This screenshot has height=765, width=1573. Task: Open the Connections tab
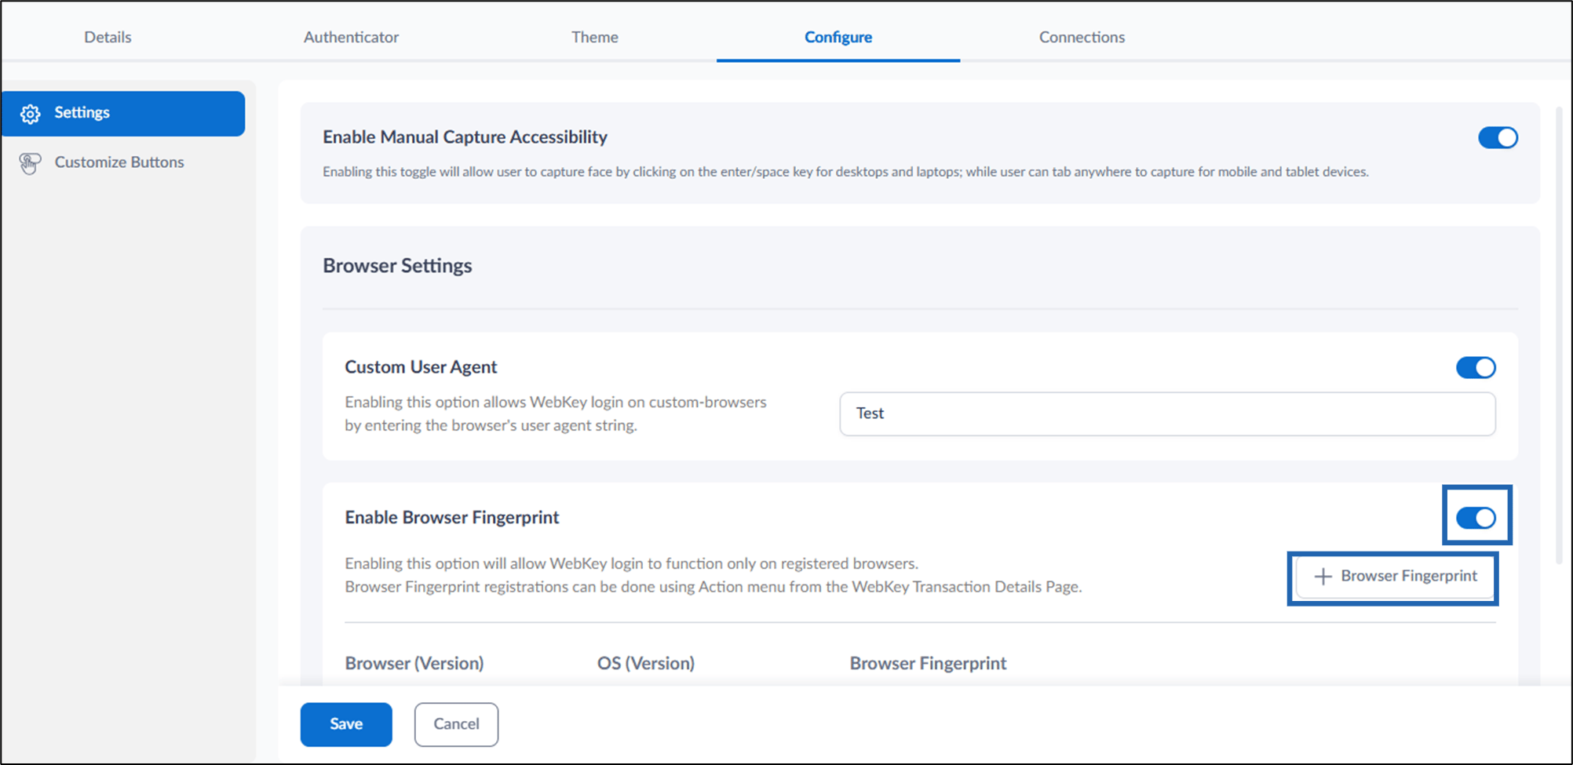click(x=1082, y=37)
